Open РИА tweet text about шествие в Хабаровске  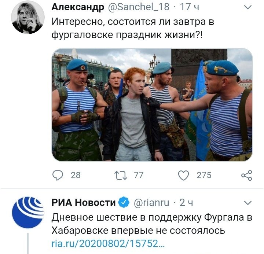152,224
